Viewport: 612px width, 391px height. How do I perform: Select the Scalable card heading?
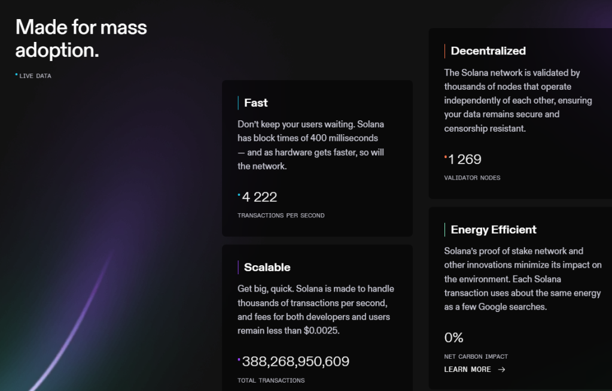[267, 267]
